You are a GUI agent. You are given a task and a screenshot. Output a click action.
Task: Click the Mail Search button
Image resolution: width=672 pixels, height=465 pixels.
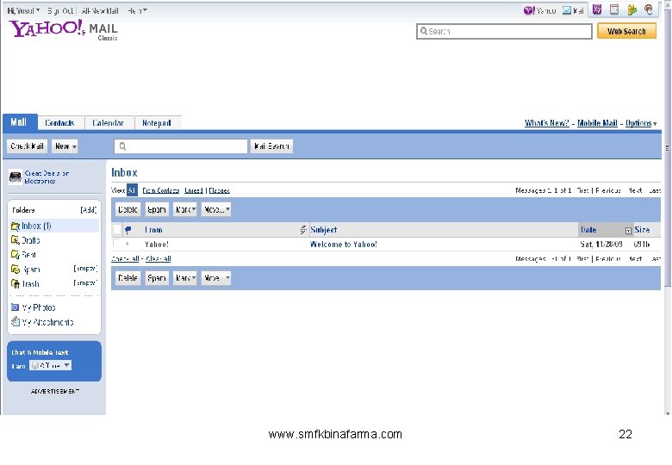[271, 146]
